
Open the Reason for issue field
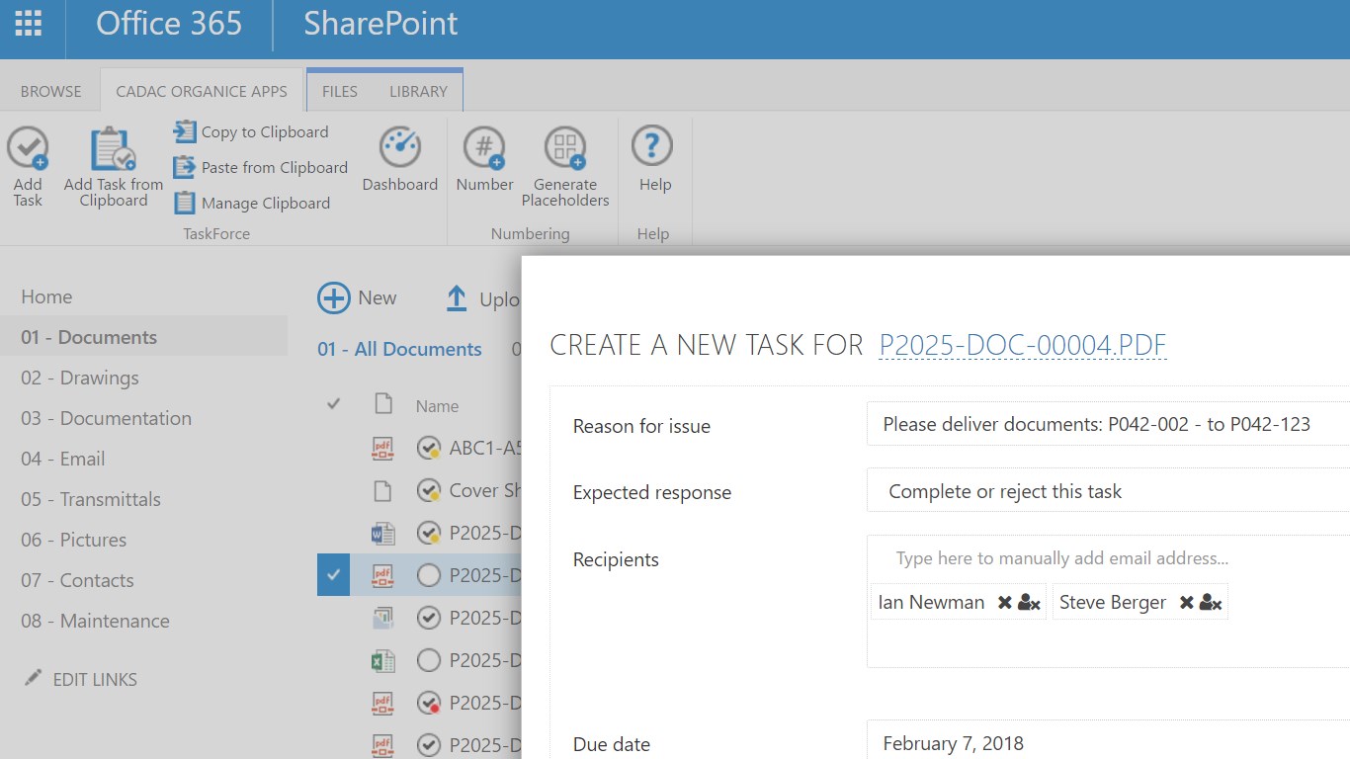coord(1107,425)
